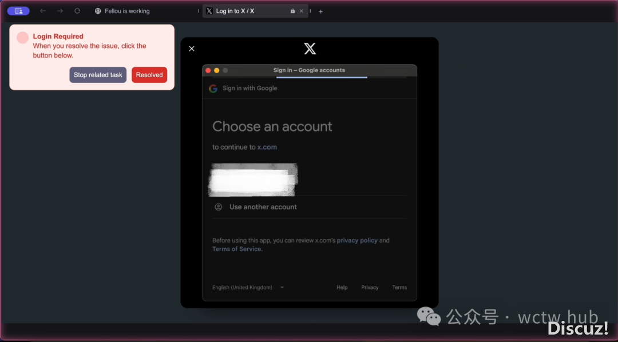
Task: Close the 'Log in to X / X' tab
Action: tap(302, 11)
